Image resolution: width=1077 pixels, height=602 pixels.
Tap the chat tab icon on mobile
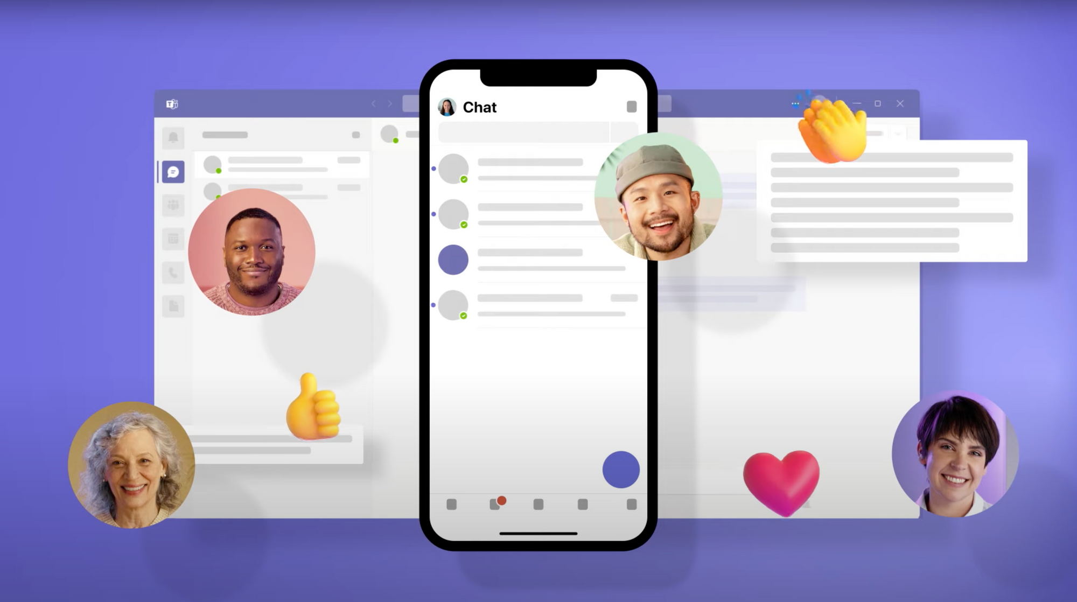pyautogui.click(x=493, y=505)
